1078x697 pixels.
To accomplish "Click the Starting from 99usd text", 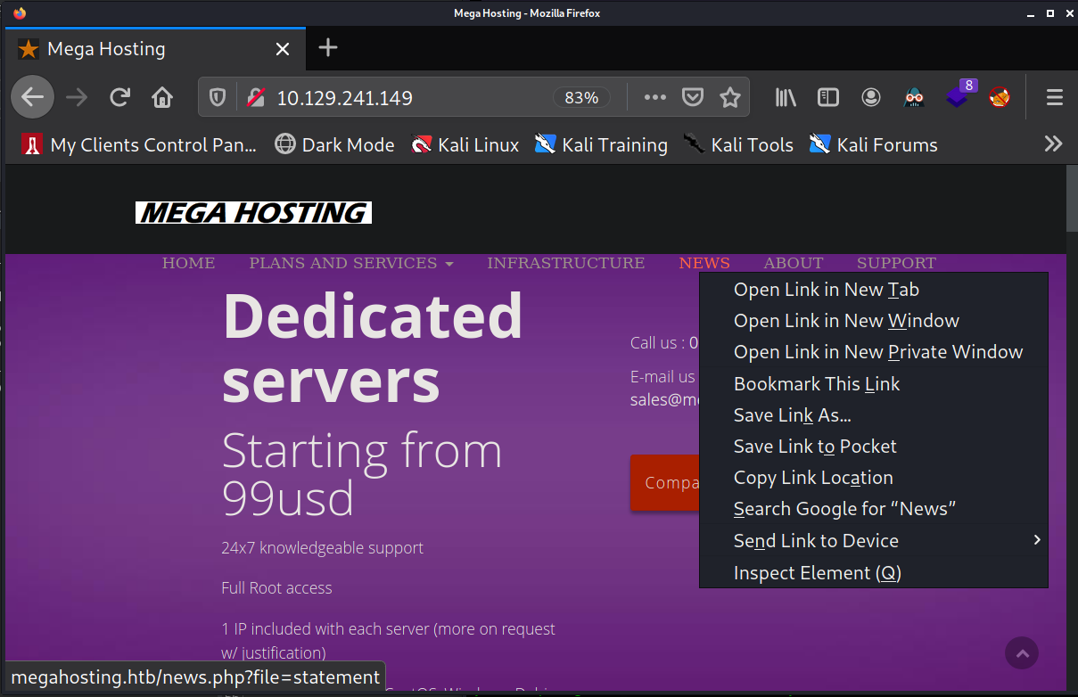I will [362, 474].
